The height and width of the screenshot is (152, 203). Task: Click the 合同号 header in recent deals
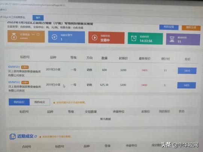pyautogui.click(x=27, y=146)
